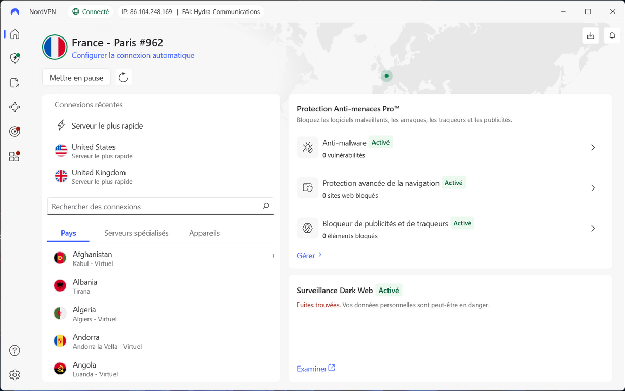Expand Protection avancée de la navigation details
Screen dimensions: 625x391
click(x=593, y=188)
